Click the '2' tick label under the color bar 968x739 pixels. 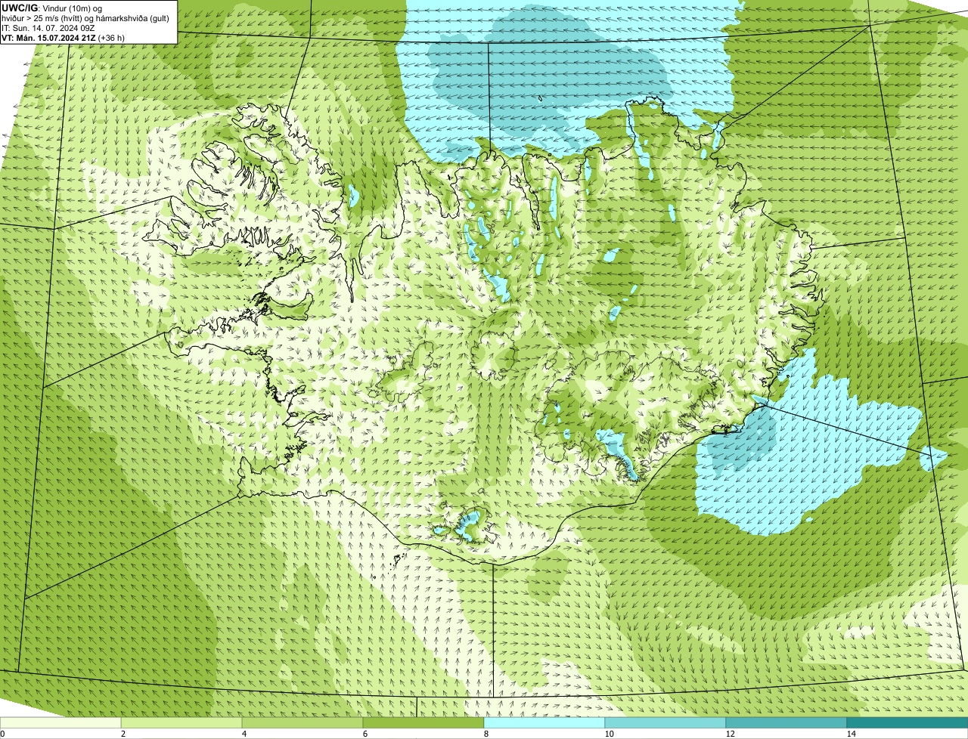point(123,734)
